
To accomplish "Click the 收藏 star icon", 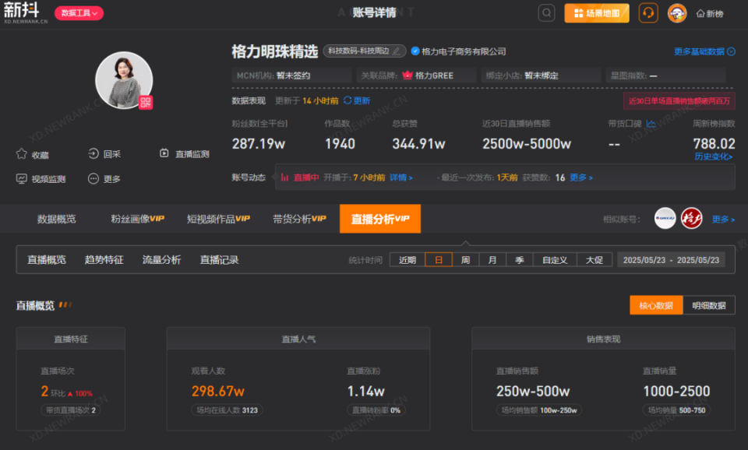I will coord(22,154).
